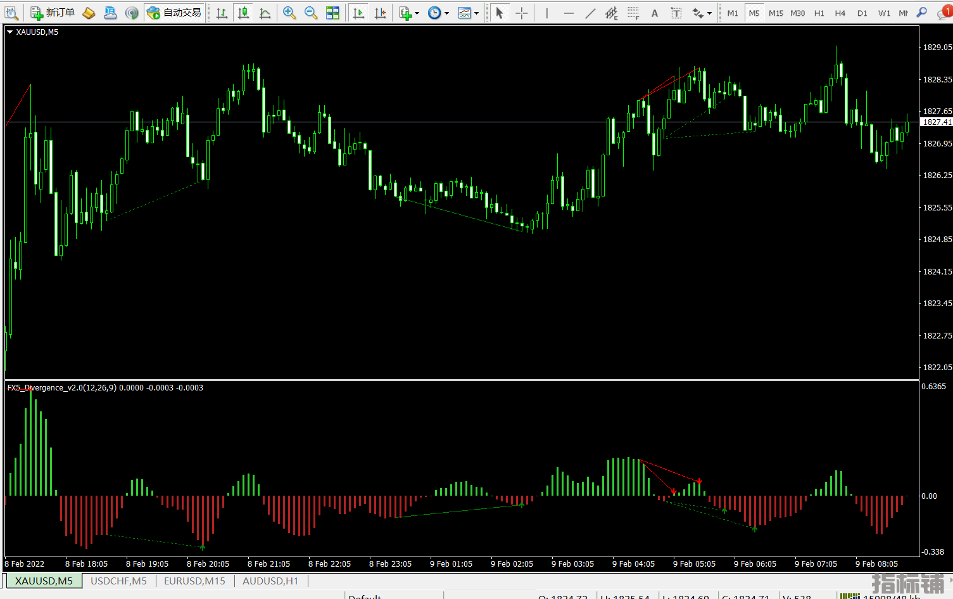Open the chart templates icon

point(464,13)
